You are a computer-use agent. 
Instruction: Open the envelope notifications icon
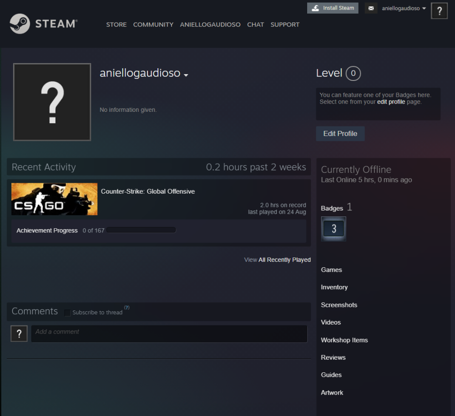(x=371, y=8)
